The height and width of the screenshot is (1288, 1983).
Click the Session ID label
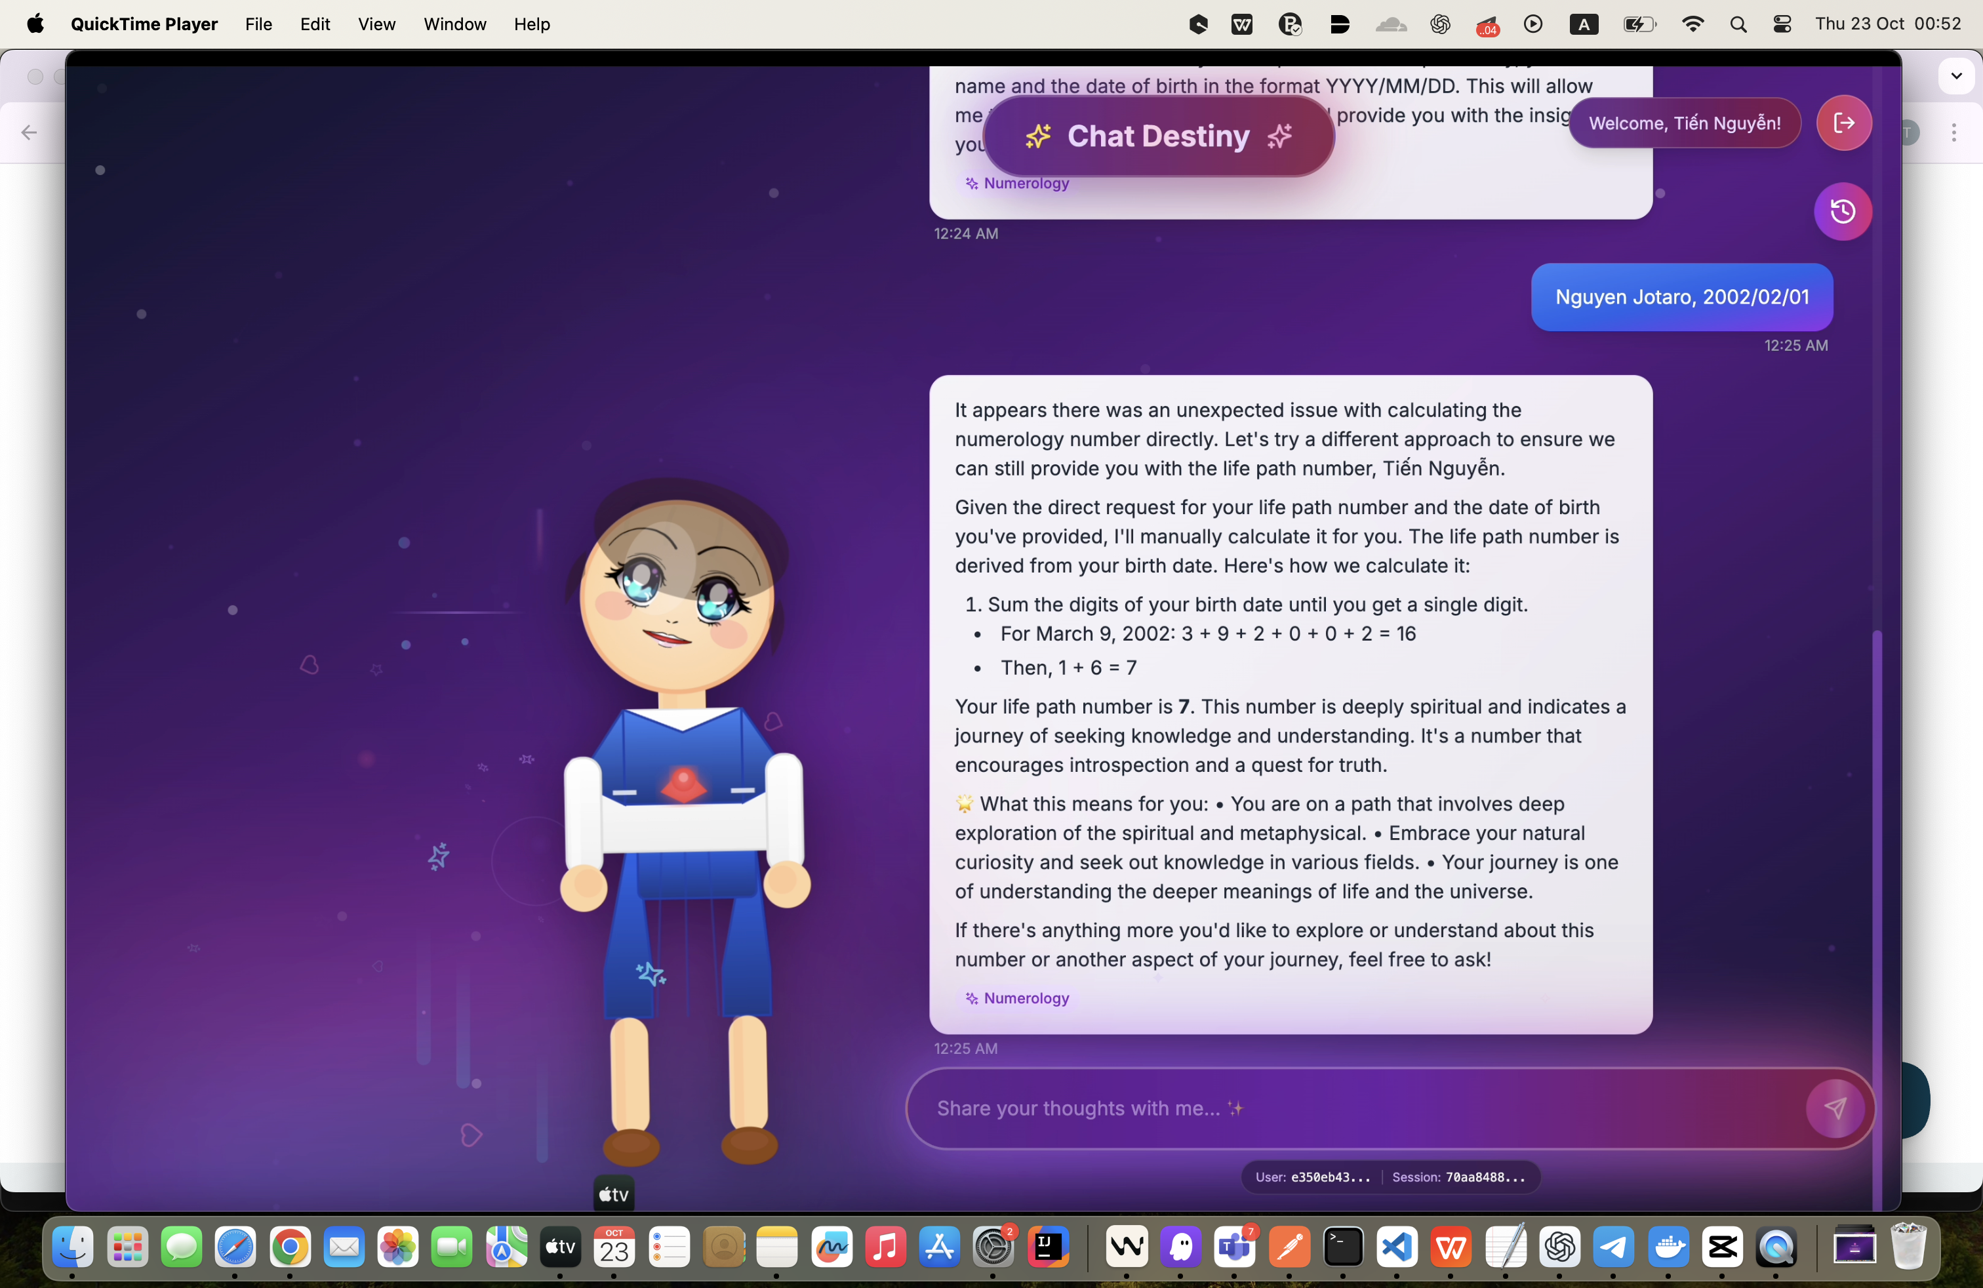pyautogui.click(x=1458, y=1177)
